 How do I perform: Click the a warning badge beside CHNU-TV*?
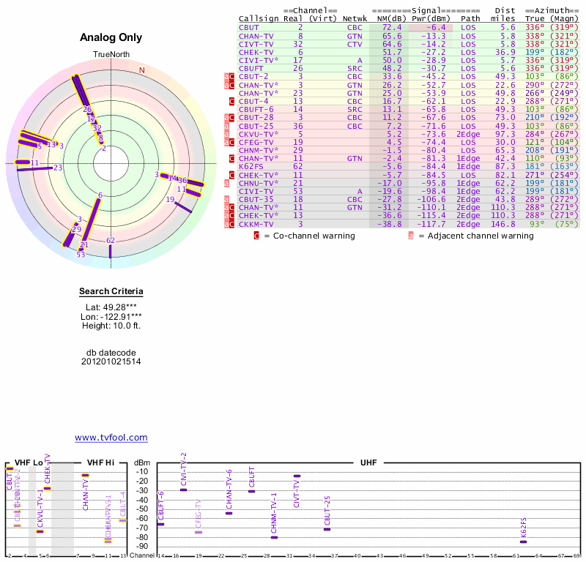point(226,183)
